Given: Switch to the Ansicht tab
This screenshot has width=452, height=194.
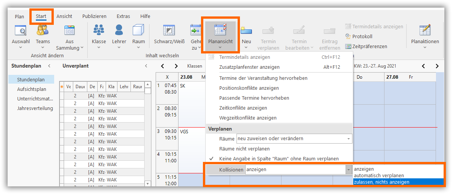Looking at the screenshot, I should (x=64, y=16).
